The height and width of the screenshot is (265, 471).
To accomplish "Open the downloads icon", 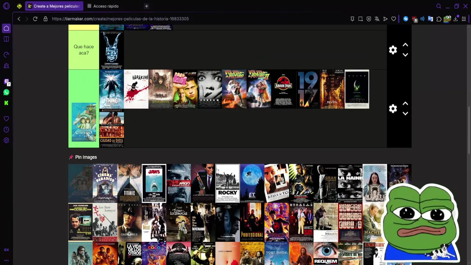I will 456,19.
